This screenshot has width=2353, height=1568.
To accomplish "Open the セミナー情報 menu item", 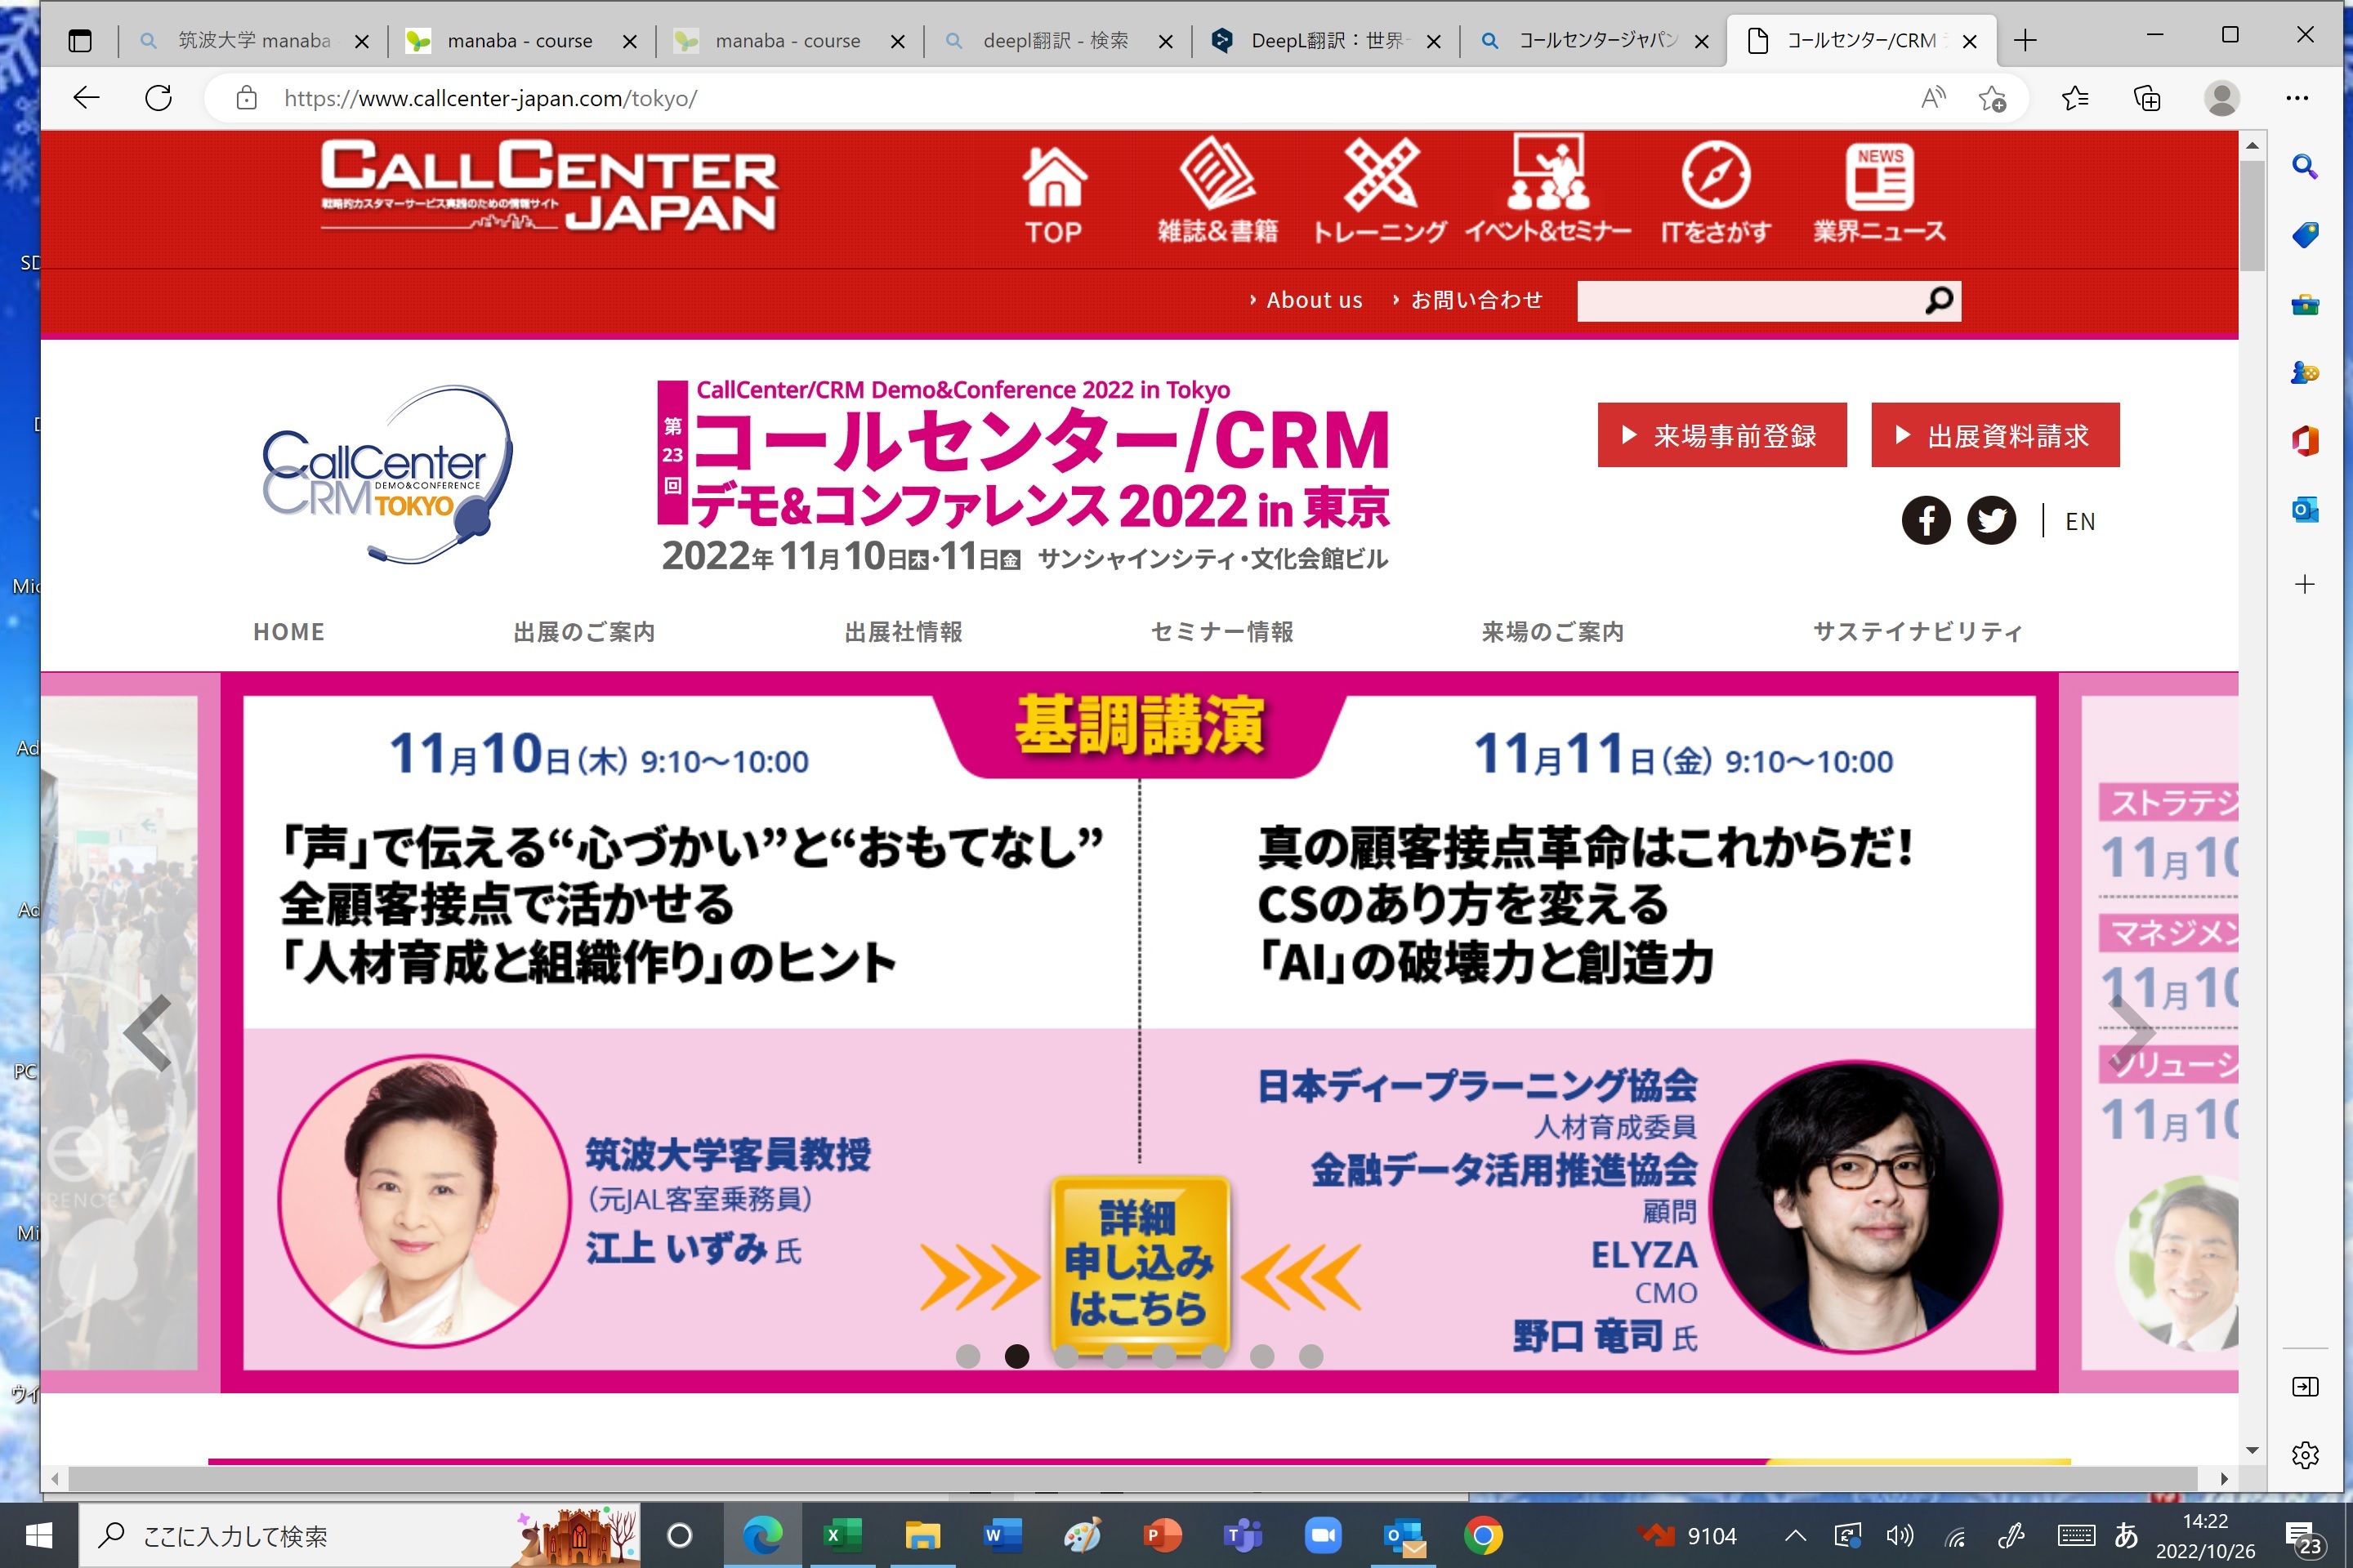I will 1221,632.
